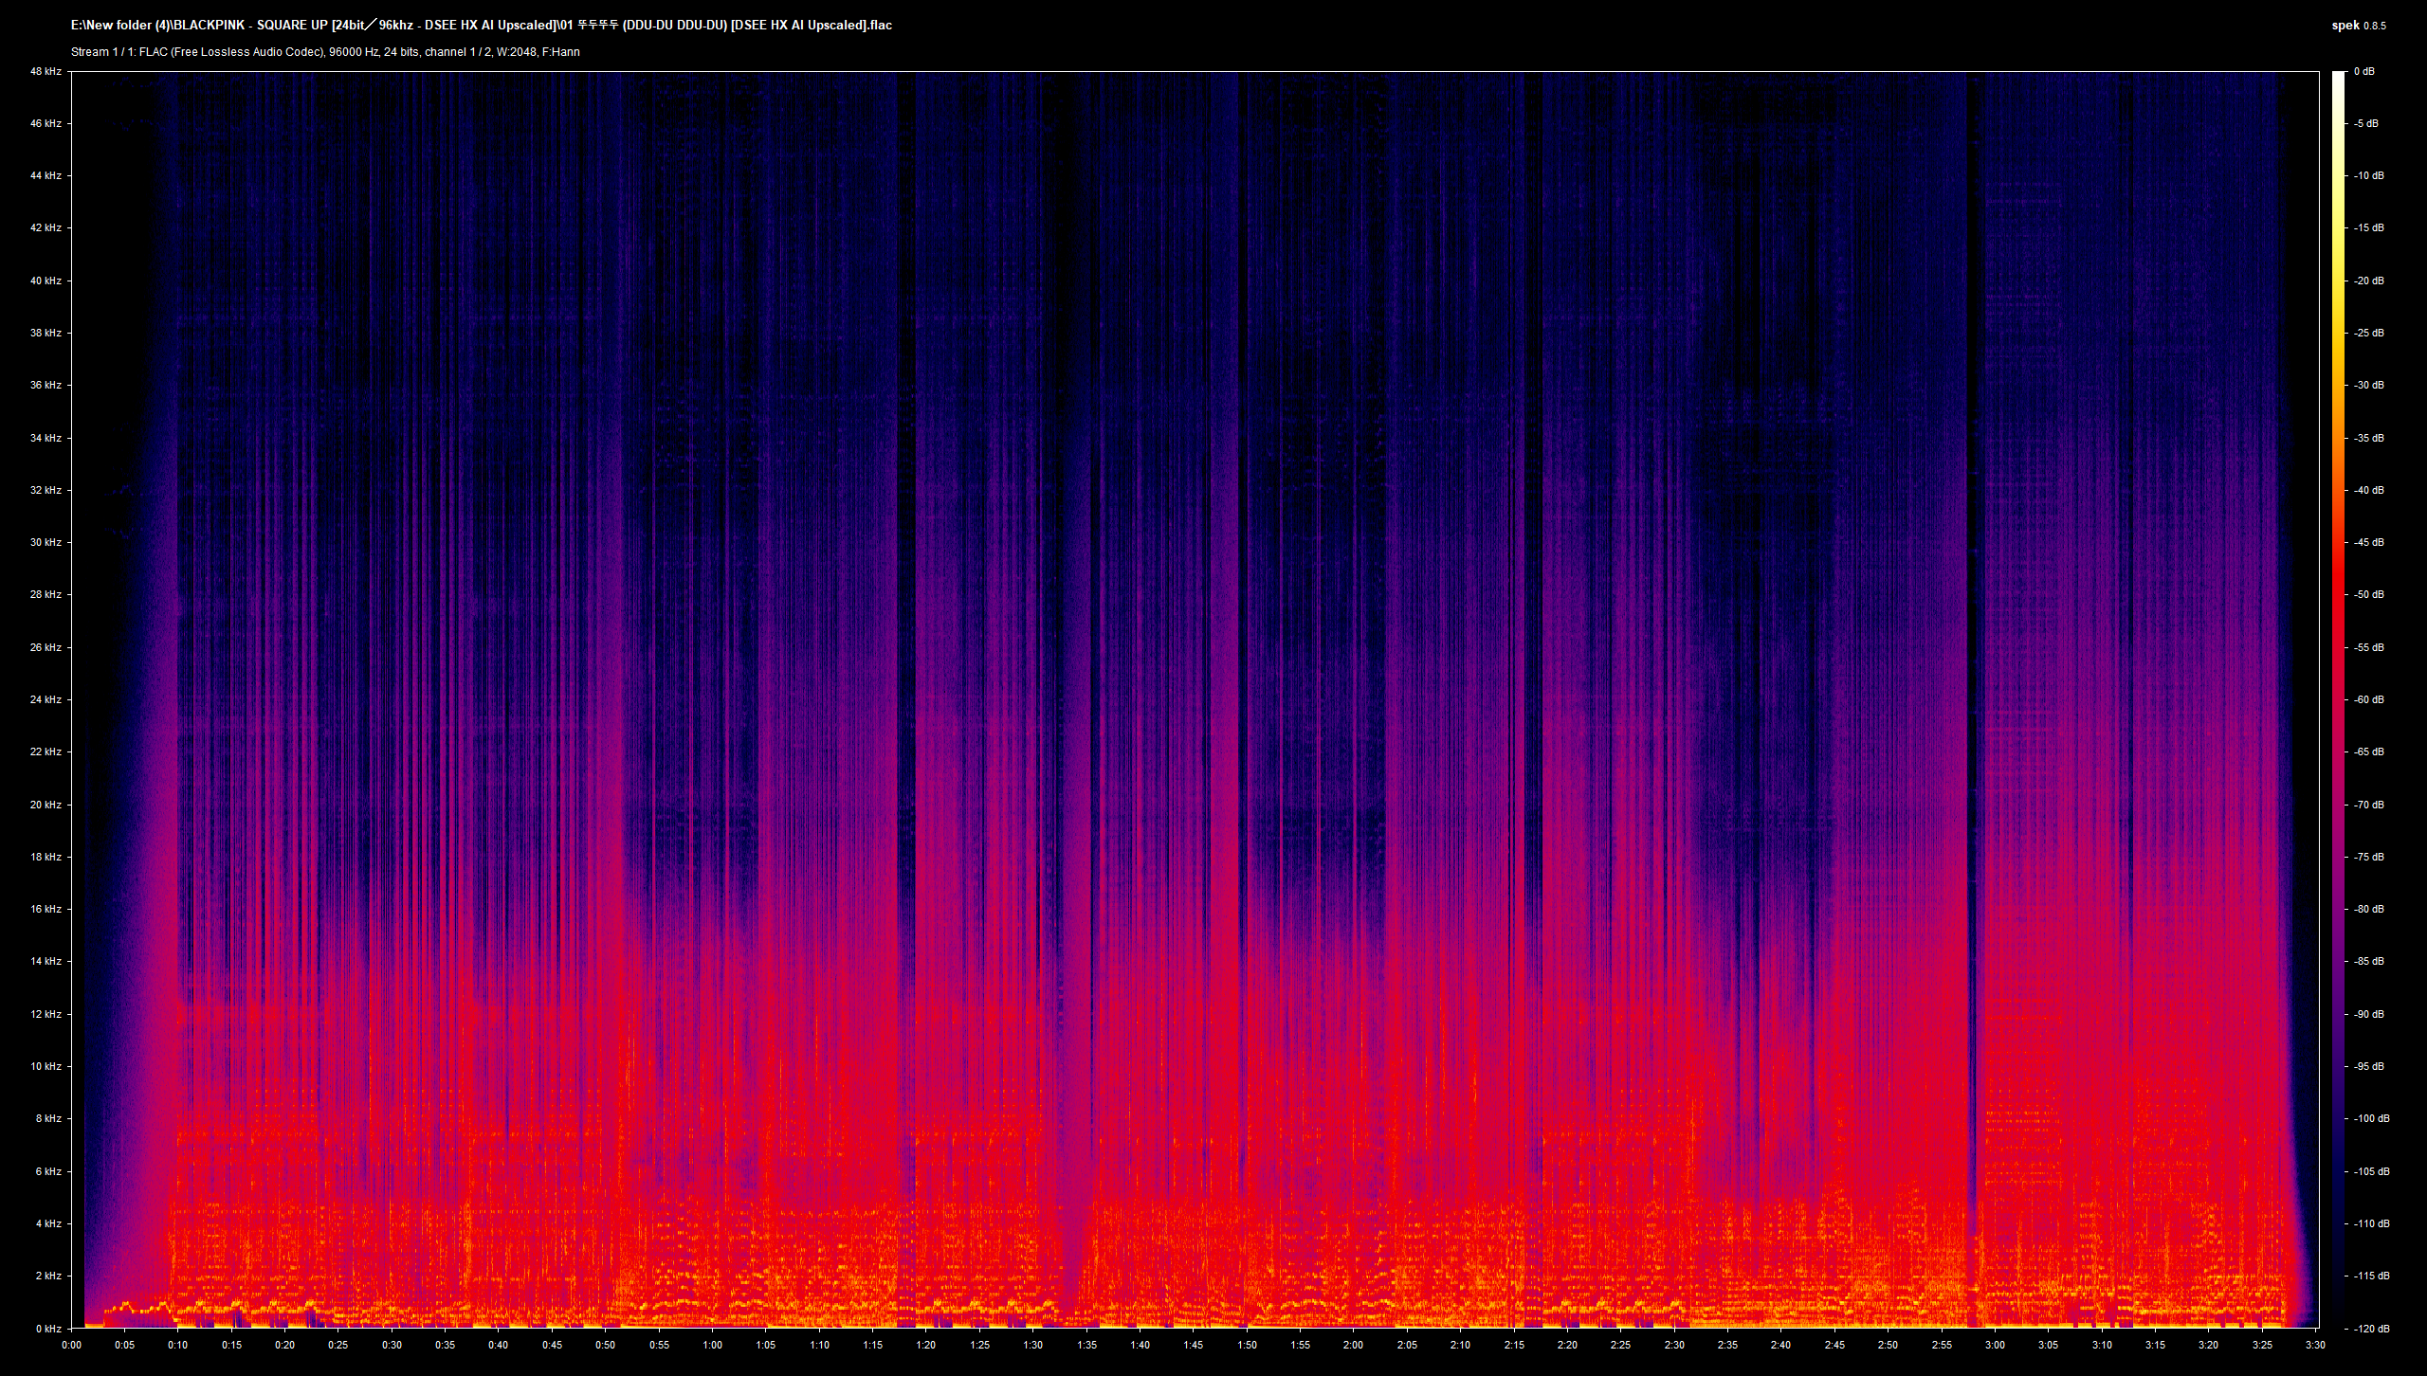
Task: Click the 1:00 mark on time axis
Action: click(x=712, y=1345)
